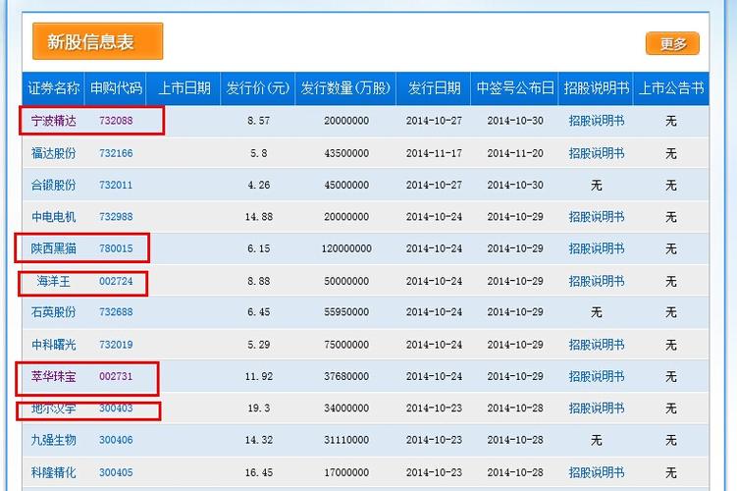This screenshot has height=491, width=737.
Task: Open 招股说明书 for 宁波精达 row
Action: 597,121
